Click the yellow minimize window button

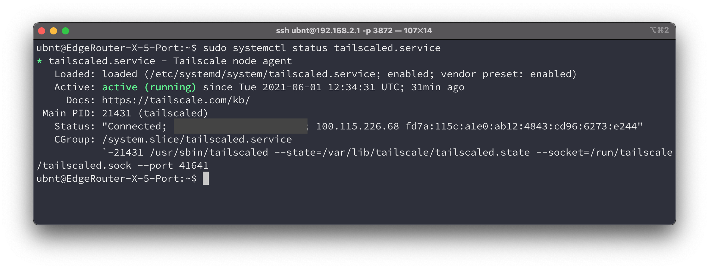[54, 31]
